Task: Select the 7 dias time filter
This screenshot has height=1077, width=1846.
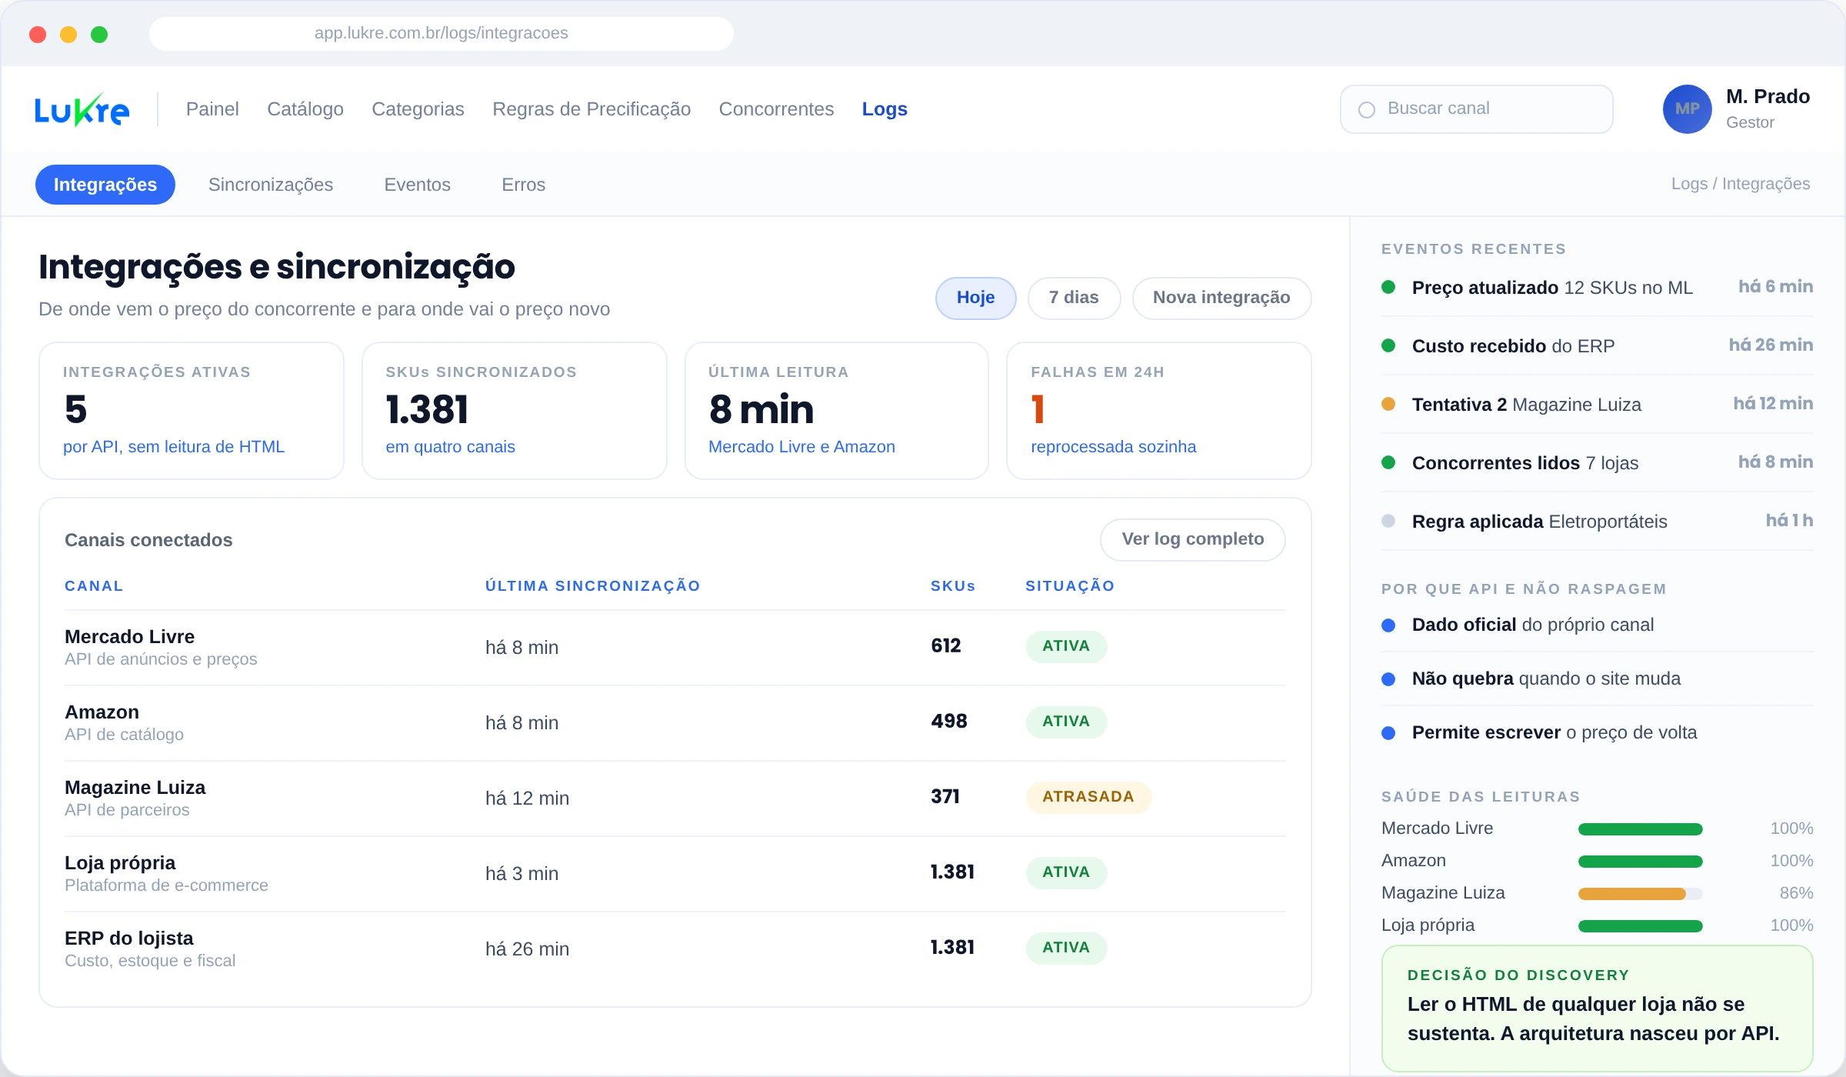Action: (x=1074, y=298)
